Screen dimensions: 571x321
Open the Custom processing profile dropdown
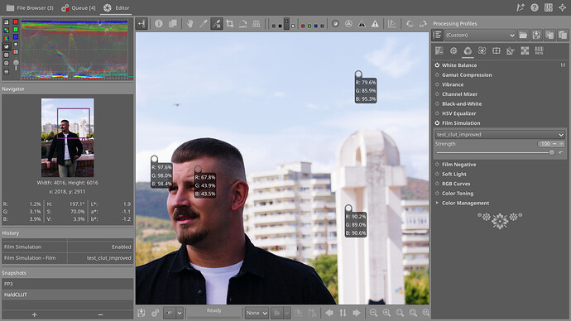pyautogui.click(x=480, y=36)
